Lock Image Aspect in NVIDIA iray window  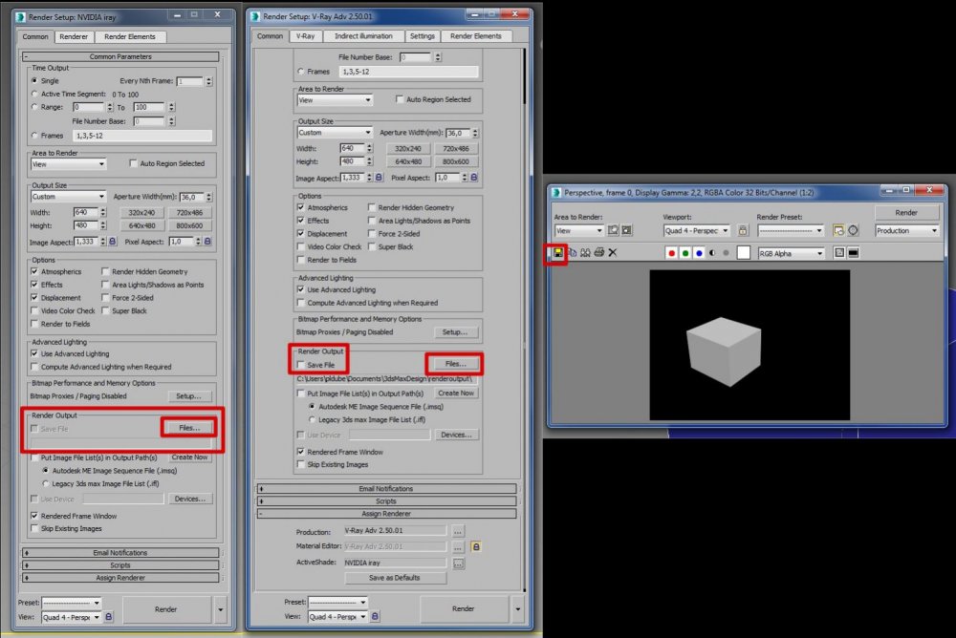point(112,242)
